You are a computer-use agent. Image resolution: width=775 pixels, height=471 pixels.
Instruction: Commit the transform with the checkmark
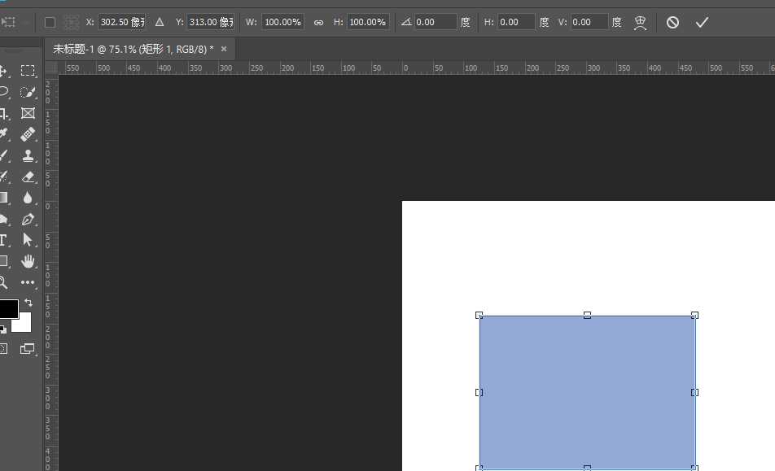(702, 23)
